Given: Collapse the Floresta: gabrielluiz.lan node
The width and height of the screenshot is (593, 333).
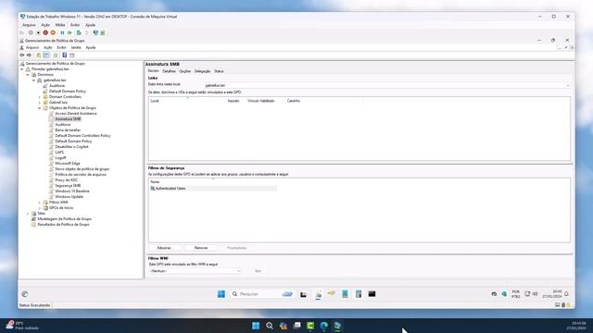Looking at the screenshot, I should point(22,69).
